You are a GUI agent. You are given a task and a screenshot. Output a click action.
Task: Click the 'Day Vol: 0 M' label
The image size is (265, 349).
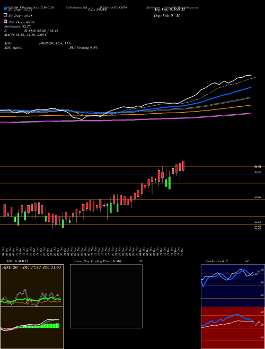(x=166, y=15)
